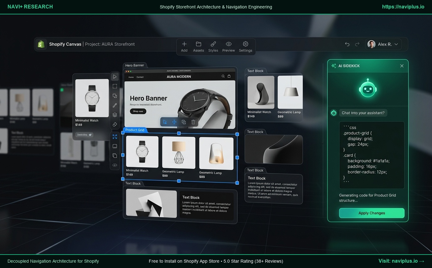The width and height of the screenshot is (432, 268).
Task: Toggle the eye visibility icon in vertical toolbar
Action: [x=115, y=165]
